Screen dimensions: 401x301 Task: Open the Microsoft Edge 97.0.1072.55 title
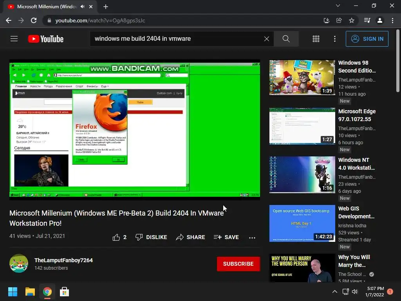coord(357,115)
